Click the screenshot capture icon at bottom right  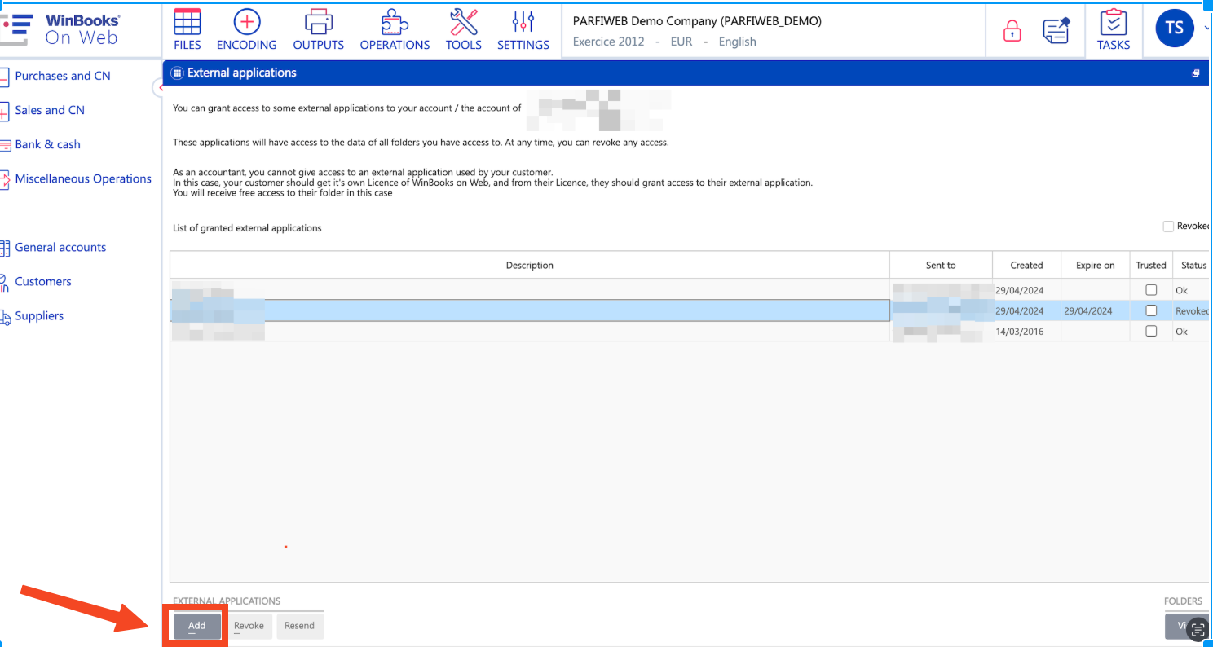pyautogui.click(x=1197, y=628)
